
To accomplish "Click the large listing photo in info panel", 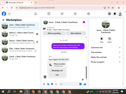I will click(x=106, y=24).
